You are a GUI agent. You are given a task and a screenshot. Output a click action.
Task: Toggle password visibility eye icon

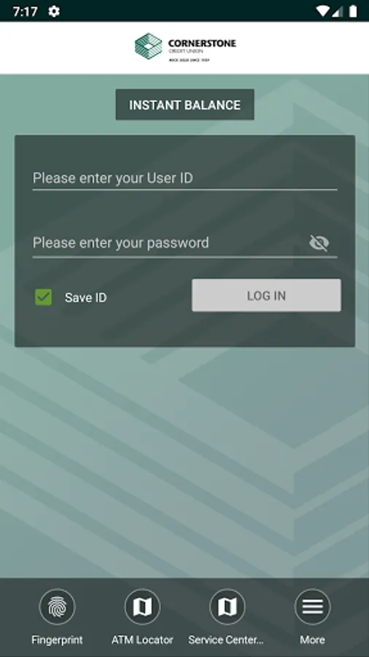(x=319, y=243)
